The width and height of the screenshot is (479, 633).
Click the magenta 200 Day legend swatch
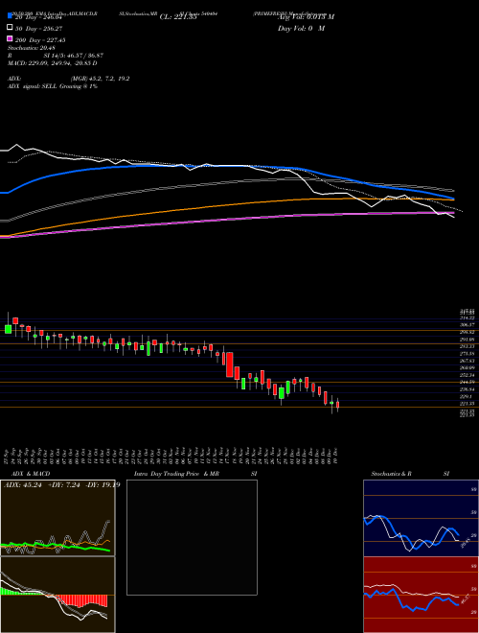tap(10, 38)
